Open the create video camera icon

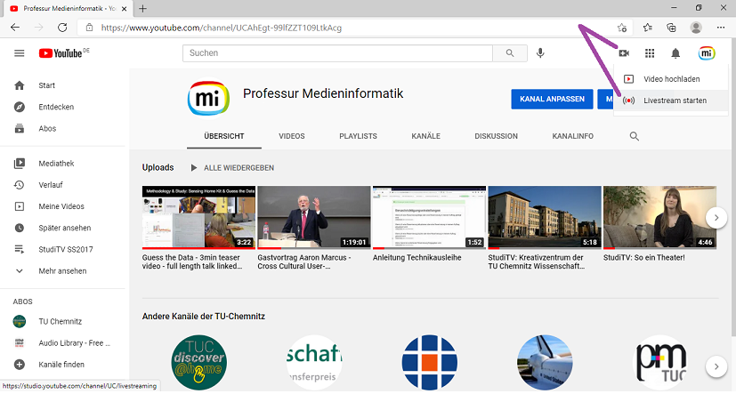pyautogui.click(x=624, y=53)
